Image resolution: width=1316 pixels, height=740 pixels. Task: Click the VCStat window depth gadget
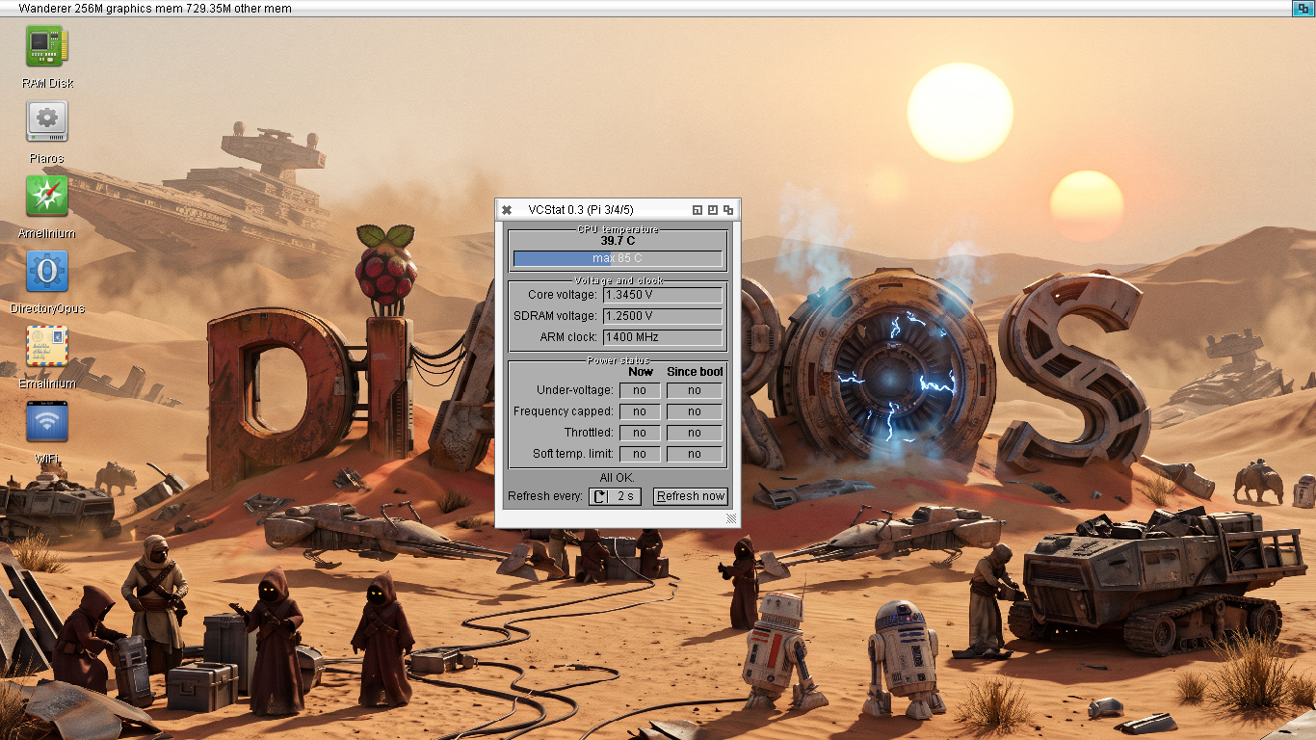tap(728, 210)
